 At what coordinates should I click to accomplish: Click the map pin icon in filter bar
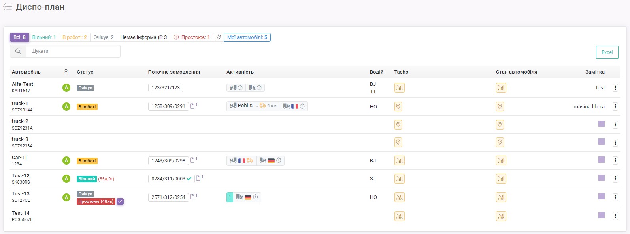pyautogui.click(x=219, y=37)
